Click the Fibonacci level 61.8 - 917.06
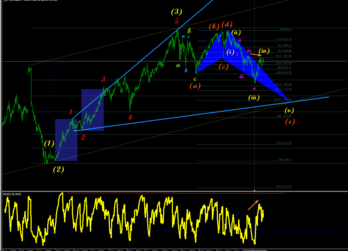The image size is (348, 251). [284, 56]
